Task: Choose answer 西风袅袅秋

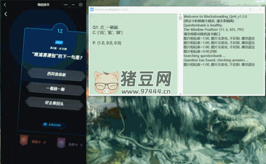Action: (56, 74)
